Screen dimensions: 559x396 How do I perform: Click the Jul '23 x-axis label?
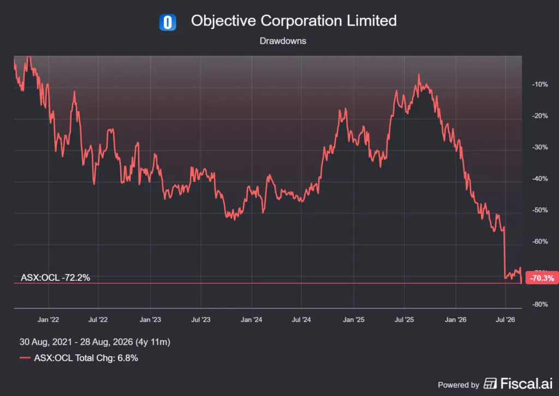201,320
